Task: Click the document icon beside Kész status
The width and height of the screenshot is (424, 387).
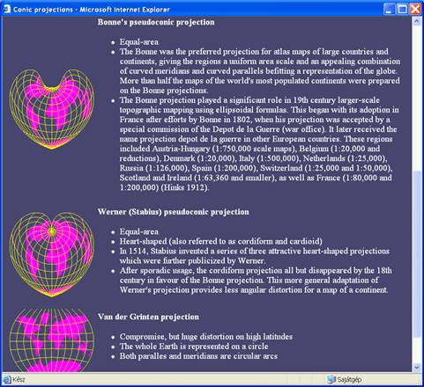Action: point(7,379)
